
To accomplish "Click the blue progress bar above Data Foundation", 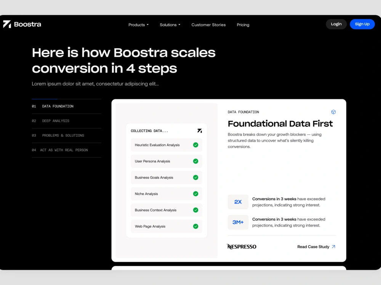I will 45,99.
